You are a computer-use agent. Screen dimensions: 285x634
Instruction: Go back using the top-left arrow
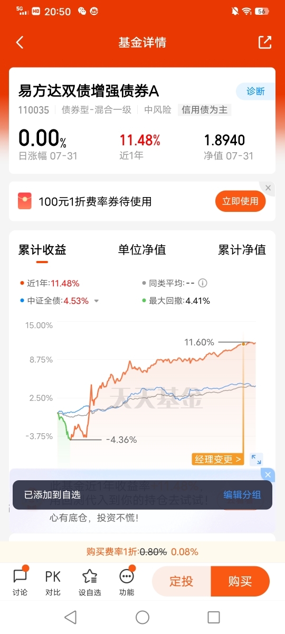coord(20,43)
